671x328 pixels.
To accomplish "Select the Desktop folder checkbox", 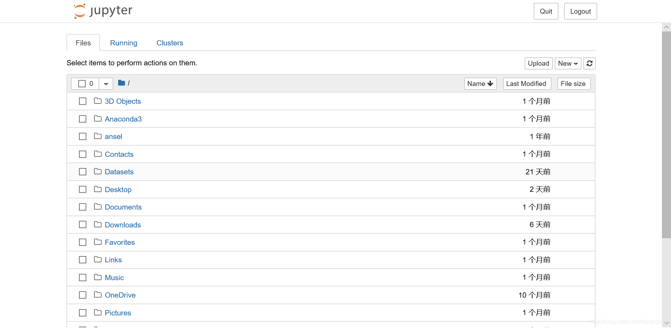I will pos(82,189).
